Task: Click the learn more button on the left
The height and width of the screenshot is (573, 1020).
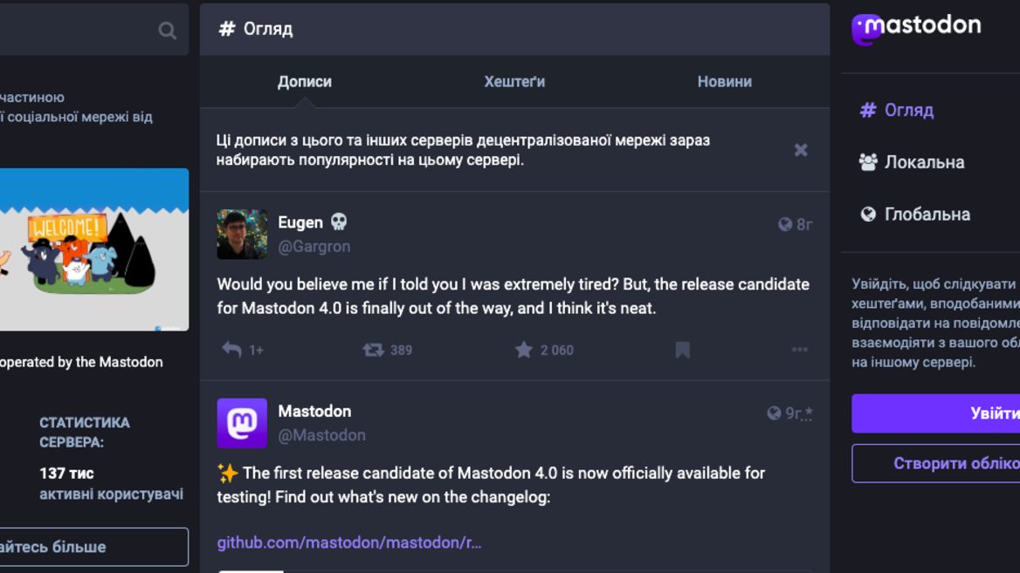Action: coord(94,546)
